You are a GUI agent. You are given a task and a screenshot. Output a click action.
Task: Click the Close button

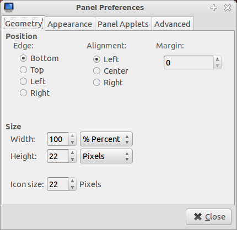(x=208, y=217)
